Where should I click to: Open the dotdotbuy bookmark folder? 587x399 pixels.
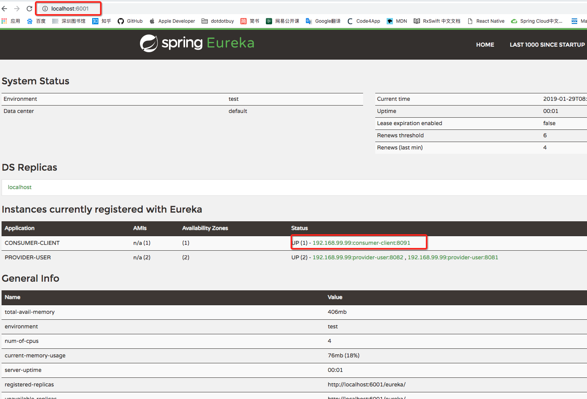coord(218,21)
